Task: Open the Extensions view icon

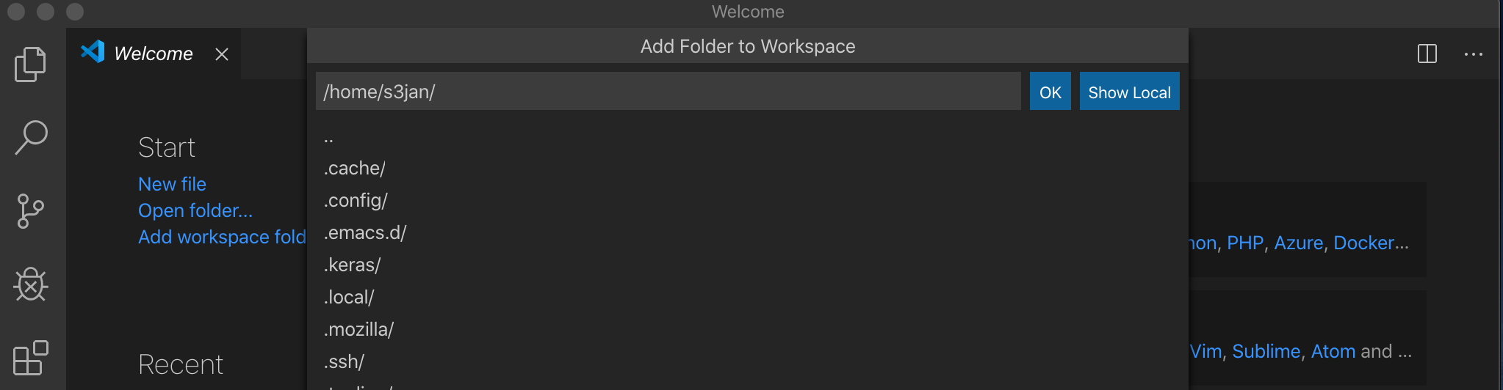Action: pos(30,358)
